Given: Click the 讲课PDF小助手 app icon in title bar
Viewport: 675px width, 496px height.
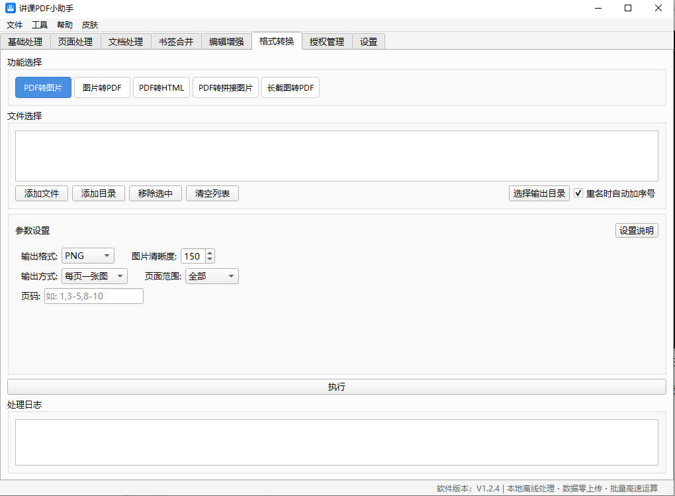Looking at the screenshot, I should tap(11, 8).
